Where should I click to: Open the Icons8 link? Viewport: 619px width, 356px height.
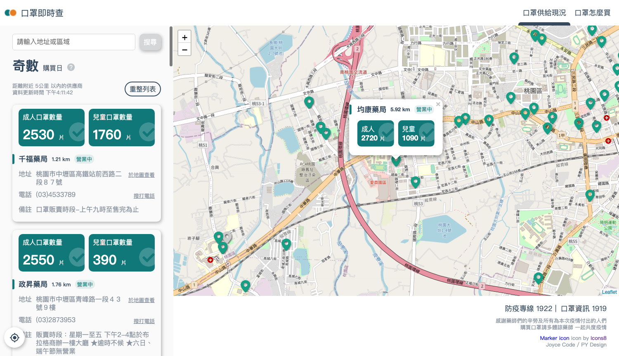pyautogui.click(x=598, y=338)
